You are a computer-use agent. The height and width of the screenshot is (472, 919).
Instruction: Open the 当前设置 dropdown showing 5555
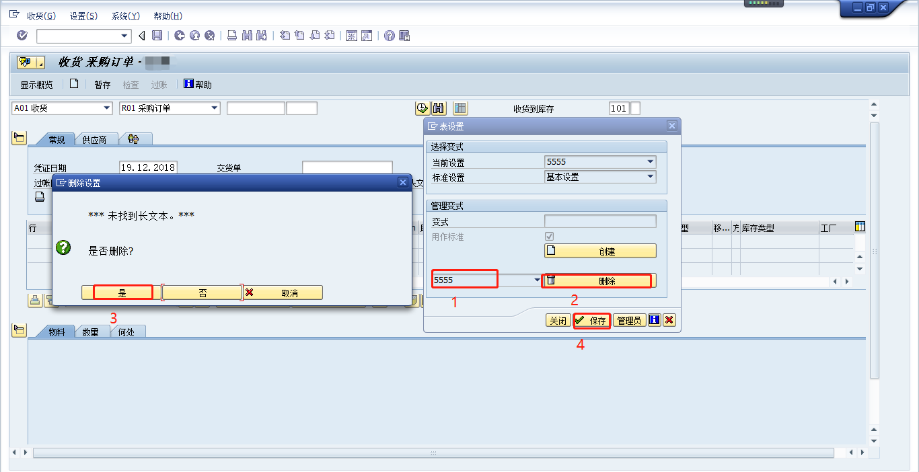650,161
